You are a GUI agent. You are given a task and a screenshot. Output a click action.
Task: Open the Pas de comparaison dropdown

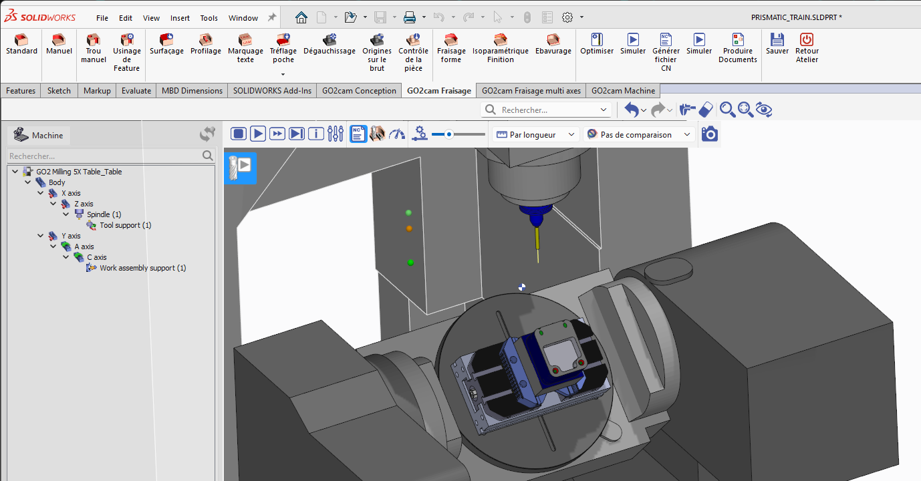[639, 134]
